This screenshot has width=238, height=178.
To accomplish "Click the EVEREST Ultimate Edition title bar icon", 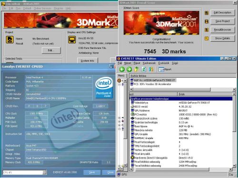I will coord(119,59).
